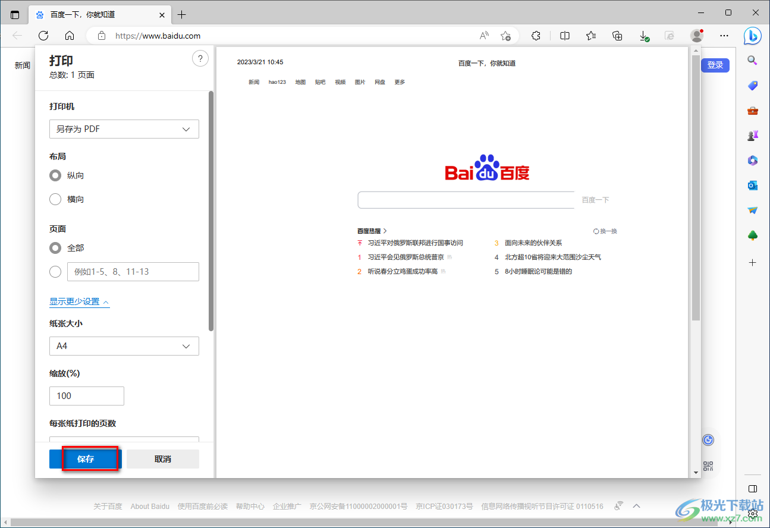Click the read aloud icon in the address bar

[x=485, y=36]
